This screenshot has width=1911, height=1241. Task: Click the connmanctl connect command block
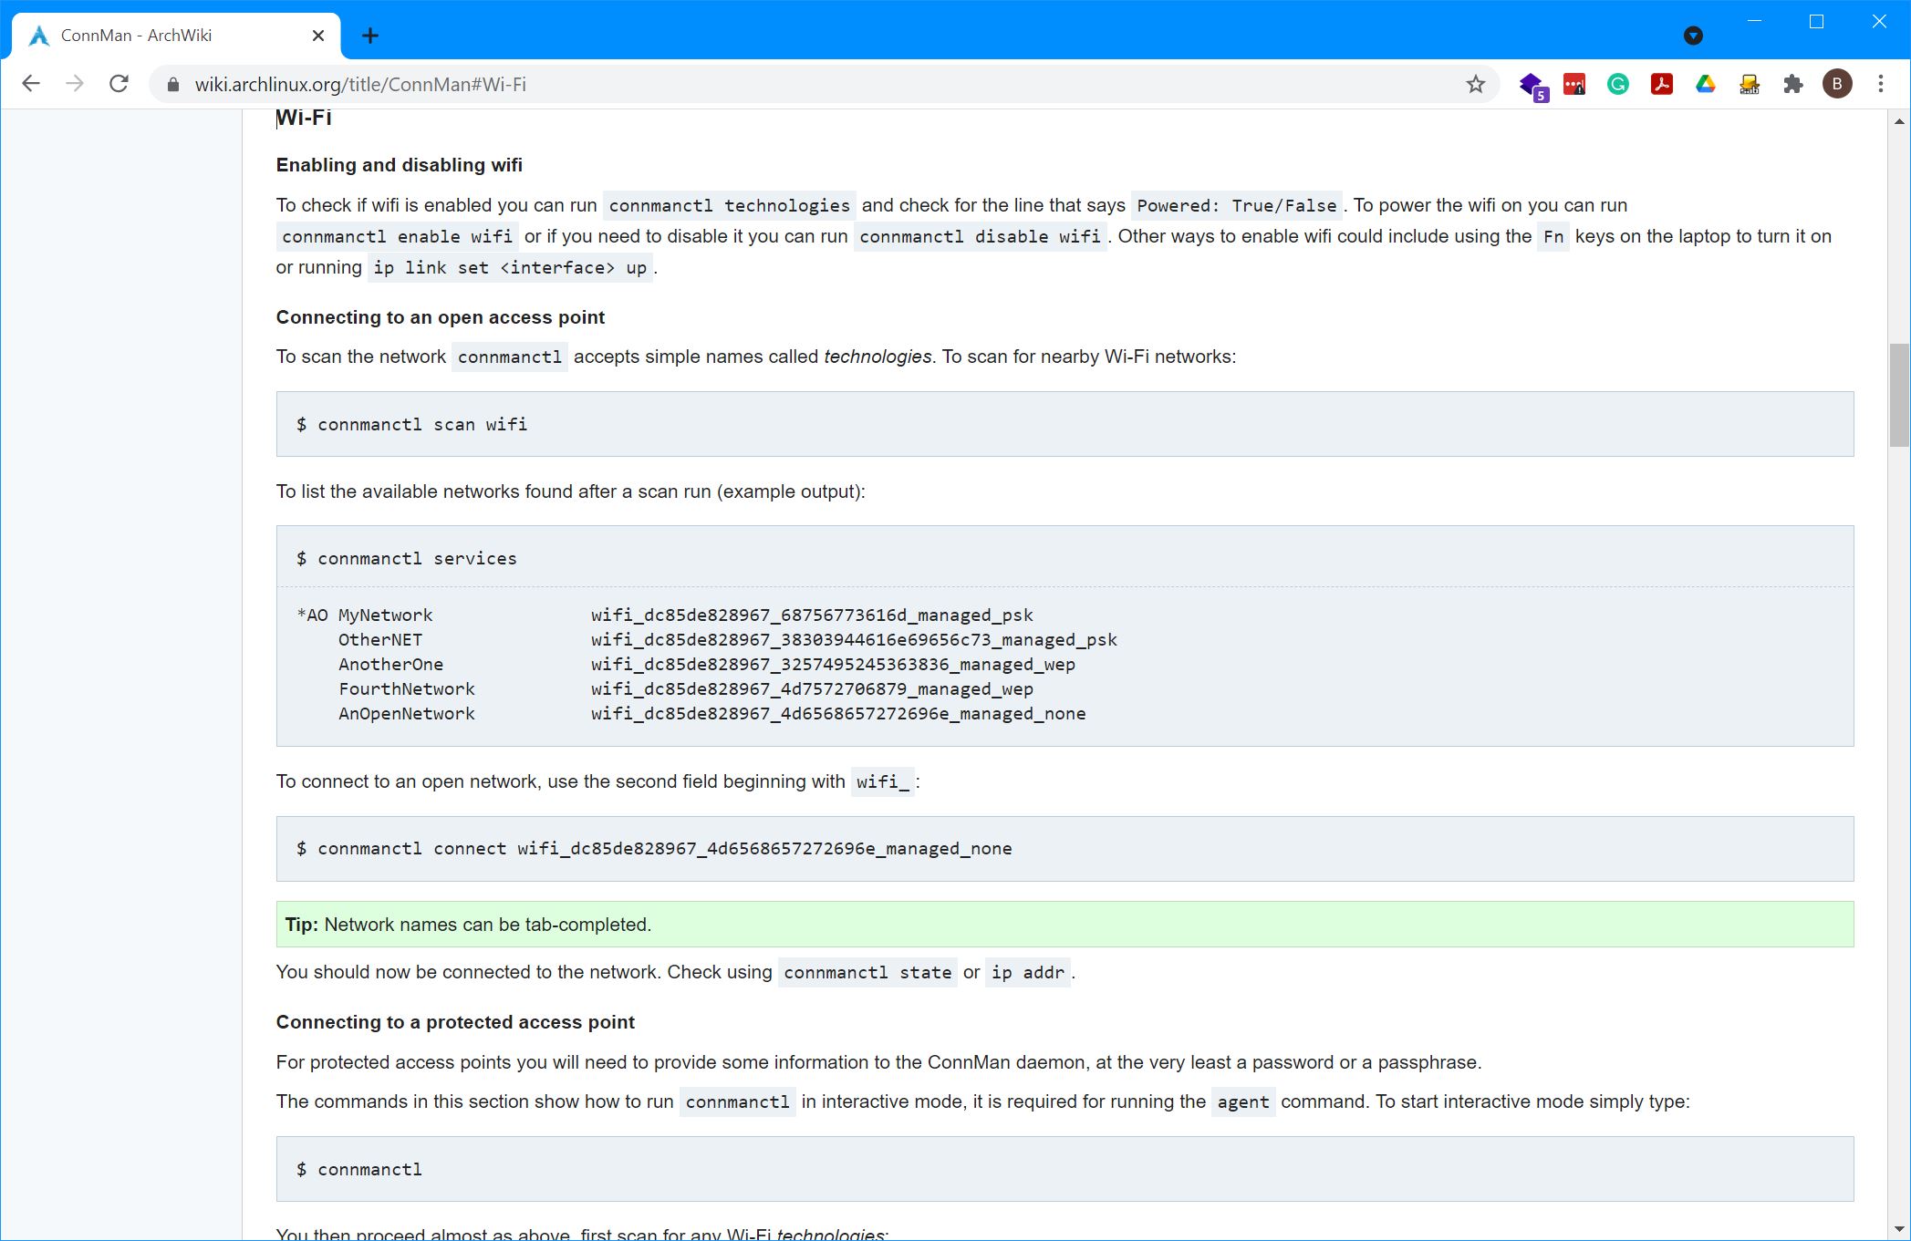point(1065,849)
